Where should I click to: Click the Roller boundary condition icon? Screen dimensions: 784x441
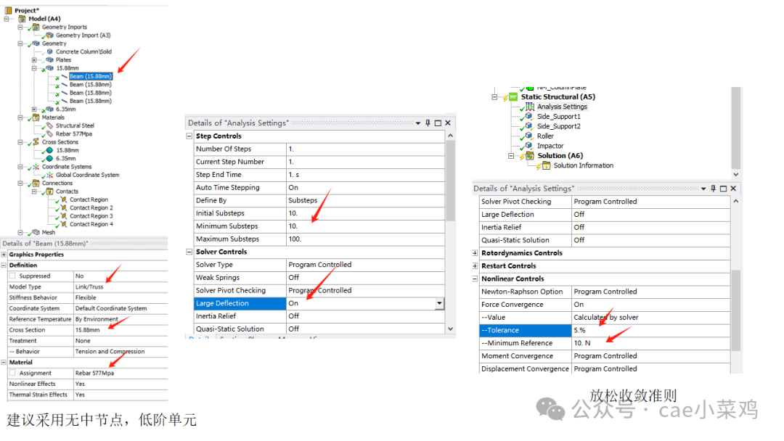(529, 136)
